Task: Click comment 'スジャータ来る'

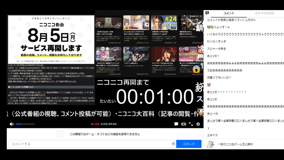Action: point(217,49)
